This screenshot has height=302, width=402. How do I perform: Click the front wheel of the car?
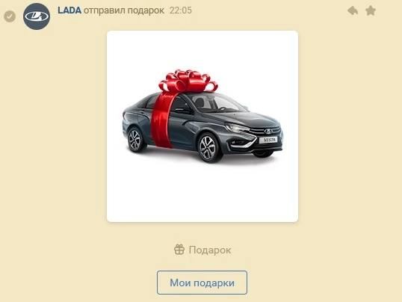pyautogui.click(x=208, y=147)
